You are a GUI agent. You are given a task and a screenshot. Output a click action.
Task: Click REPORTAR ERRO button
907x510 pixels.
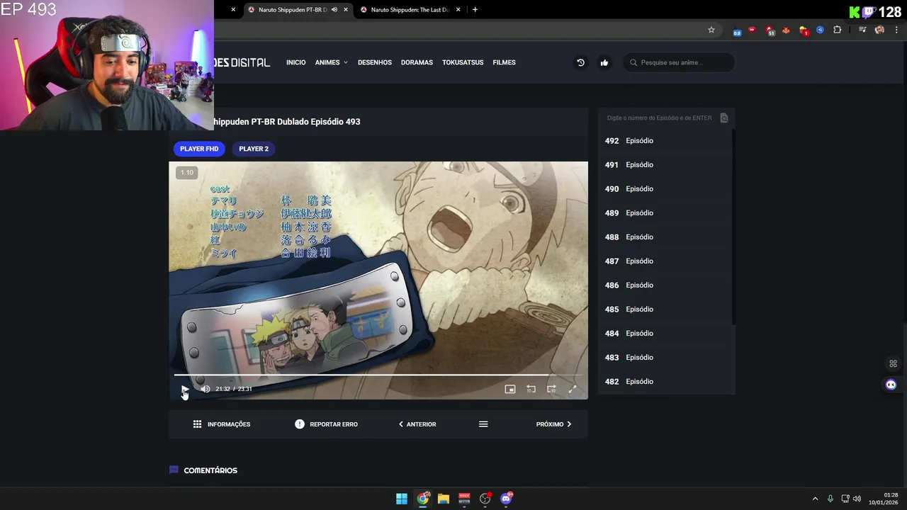click(326, 424)
